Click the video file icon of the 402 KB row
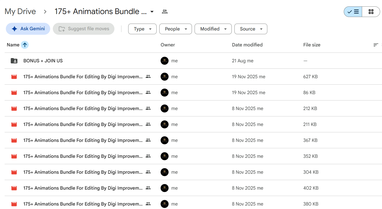Screen dimensions: 382x209 coord(14,188)
